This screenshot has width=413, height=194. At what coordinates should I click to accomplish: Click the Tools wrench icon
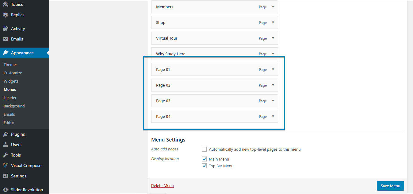click(x=6, y=155)
